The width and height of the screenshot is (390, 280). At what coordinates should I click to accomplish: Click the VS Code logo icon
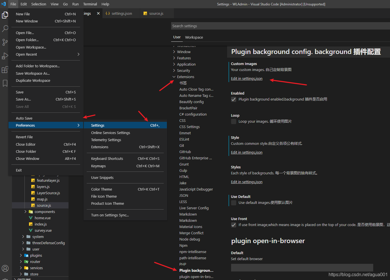pos(3,4)
